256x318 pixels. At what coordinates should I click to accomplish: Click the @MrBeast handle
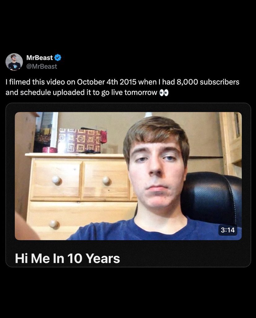[42, 66]
